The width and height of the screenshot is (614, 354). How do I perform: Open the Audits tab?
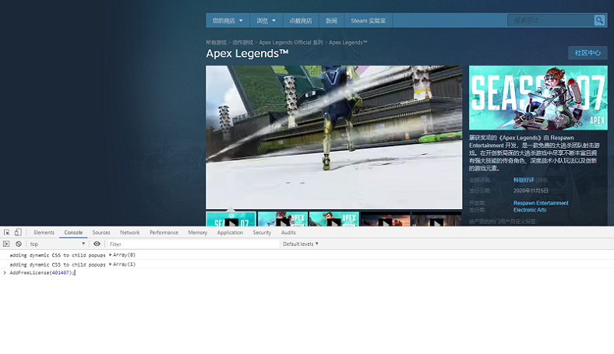point(288,233)
